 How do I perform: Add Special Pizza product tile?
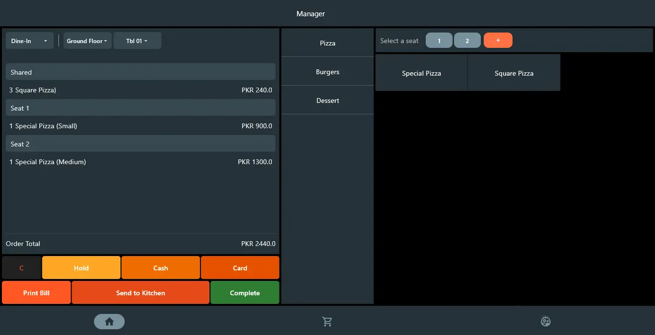click(x=421, y=73)
